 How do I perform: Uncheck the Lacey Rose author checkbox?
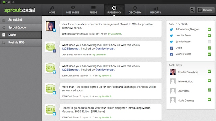(x=209, y=90)
